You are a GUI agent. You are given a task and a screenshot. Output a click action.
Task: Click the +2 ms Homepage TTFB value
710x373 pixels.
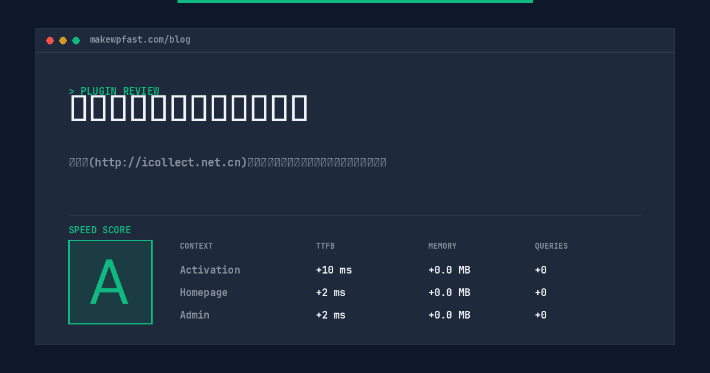pyautogui.click(x=331, y=292)
